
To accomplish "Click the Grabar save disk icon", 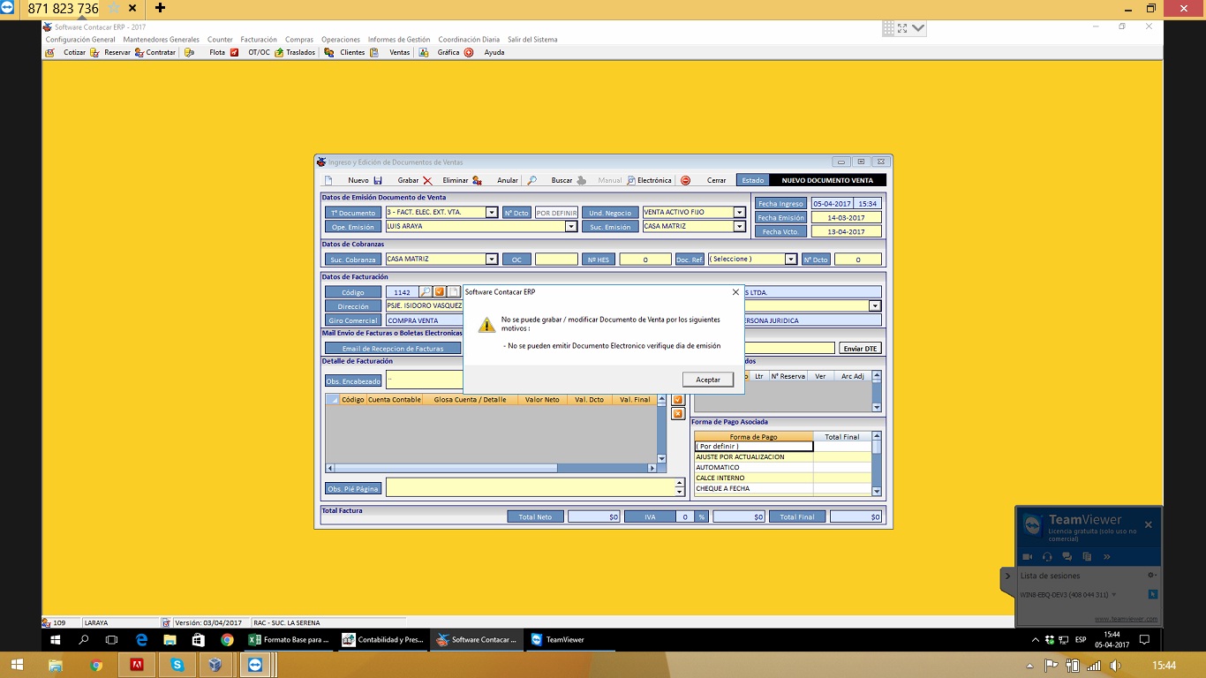I will click(378, 180).
